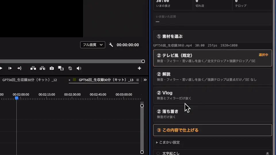
Task: Open the フル画質 playback resolution dropdown
Action: tap(93, 45)
